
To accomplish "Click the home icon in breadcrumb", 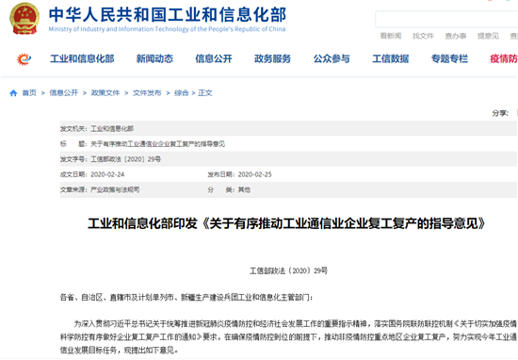I will (x=13, y=93).
